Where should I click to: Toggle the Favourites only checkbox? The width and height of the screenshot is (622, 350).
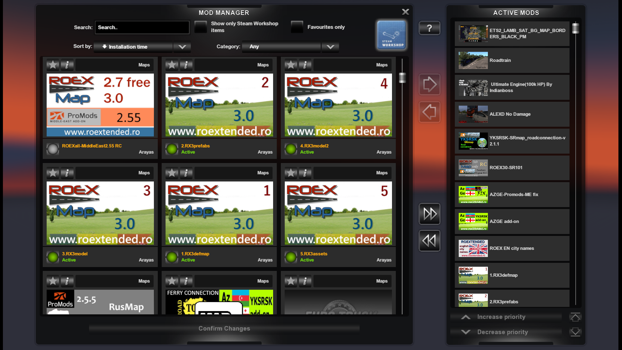(297, 27)
